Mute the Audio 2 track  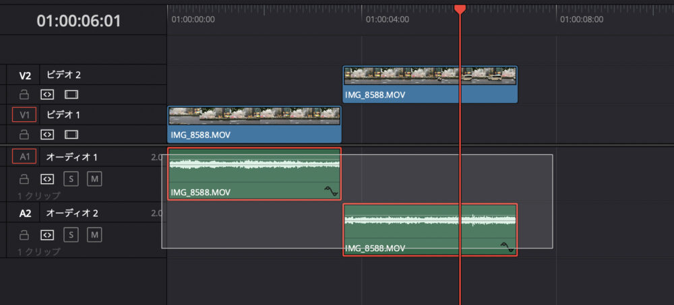94,235
